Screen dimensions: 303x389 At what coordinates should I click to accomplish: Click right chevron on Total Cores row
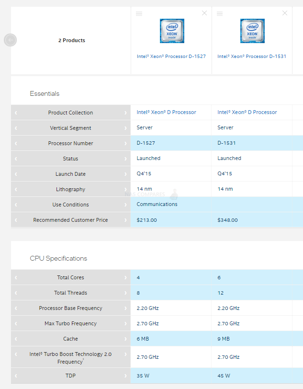[125, 277]
